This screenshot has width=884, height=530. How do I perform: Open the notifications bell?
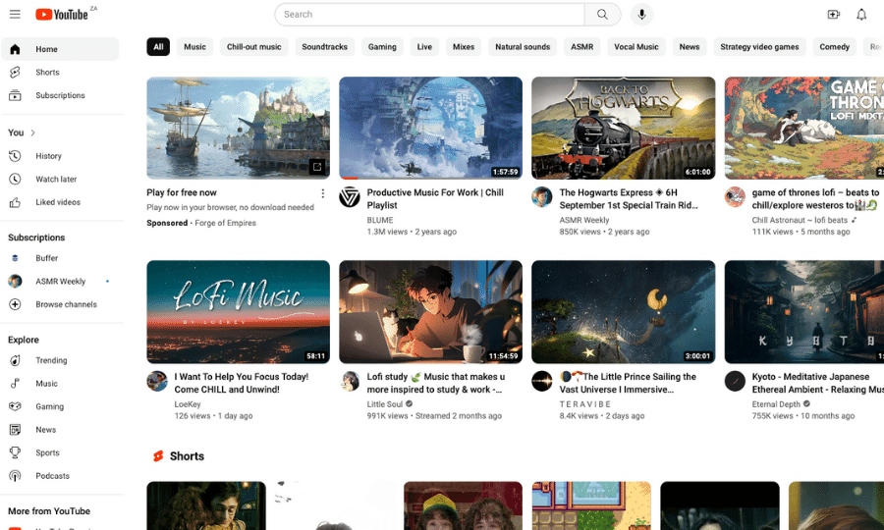[861, 15]
